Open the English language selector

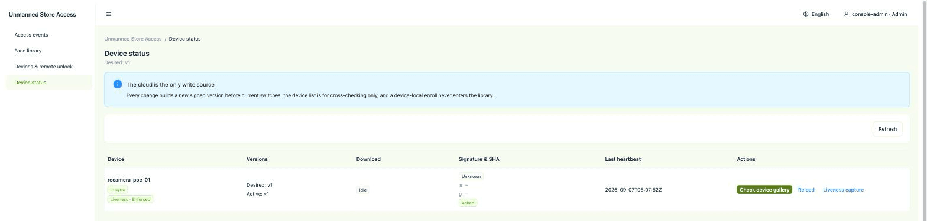click(x=816, y=14)
